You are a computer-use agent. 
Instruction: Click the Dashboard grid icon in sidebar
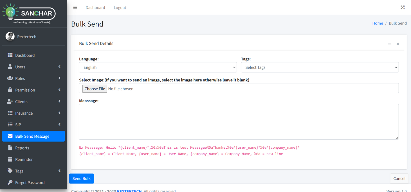pyautogui.click(x=10, y=55)
